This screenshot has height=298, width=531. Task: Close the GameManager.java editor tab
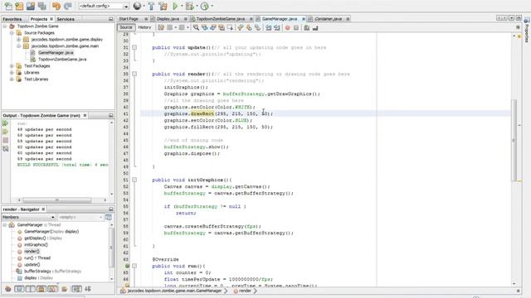tap(304, 19)
